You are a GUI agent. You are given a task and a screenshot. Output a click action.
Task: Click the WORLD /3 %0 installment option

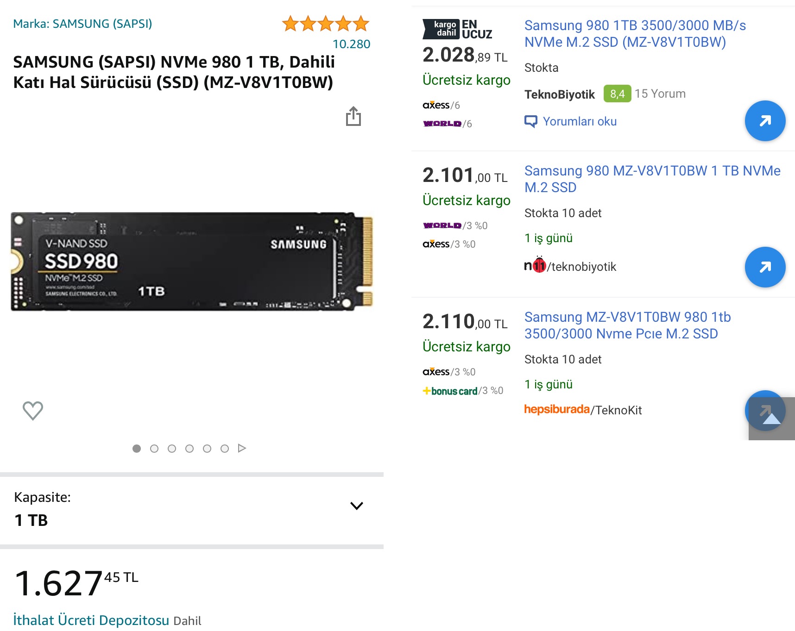click(455, 225)
